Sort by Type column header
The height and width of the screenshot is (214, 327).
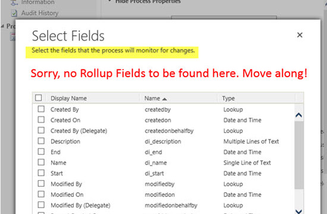(228, 98)
